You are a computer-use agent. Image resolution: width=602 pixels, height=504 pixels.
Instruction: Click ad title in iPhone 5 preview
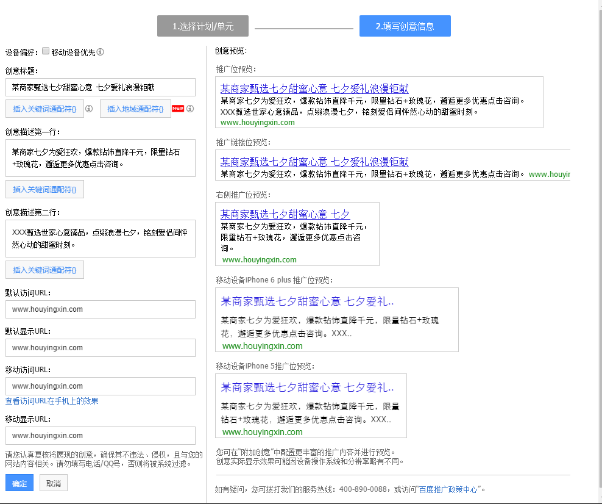tap(307, 387)
